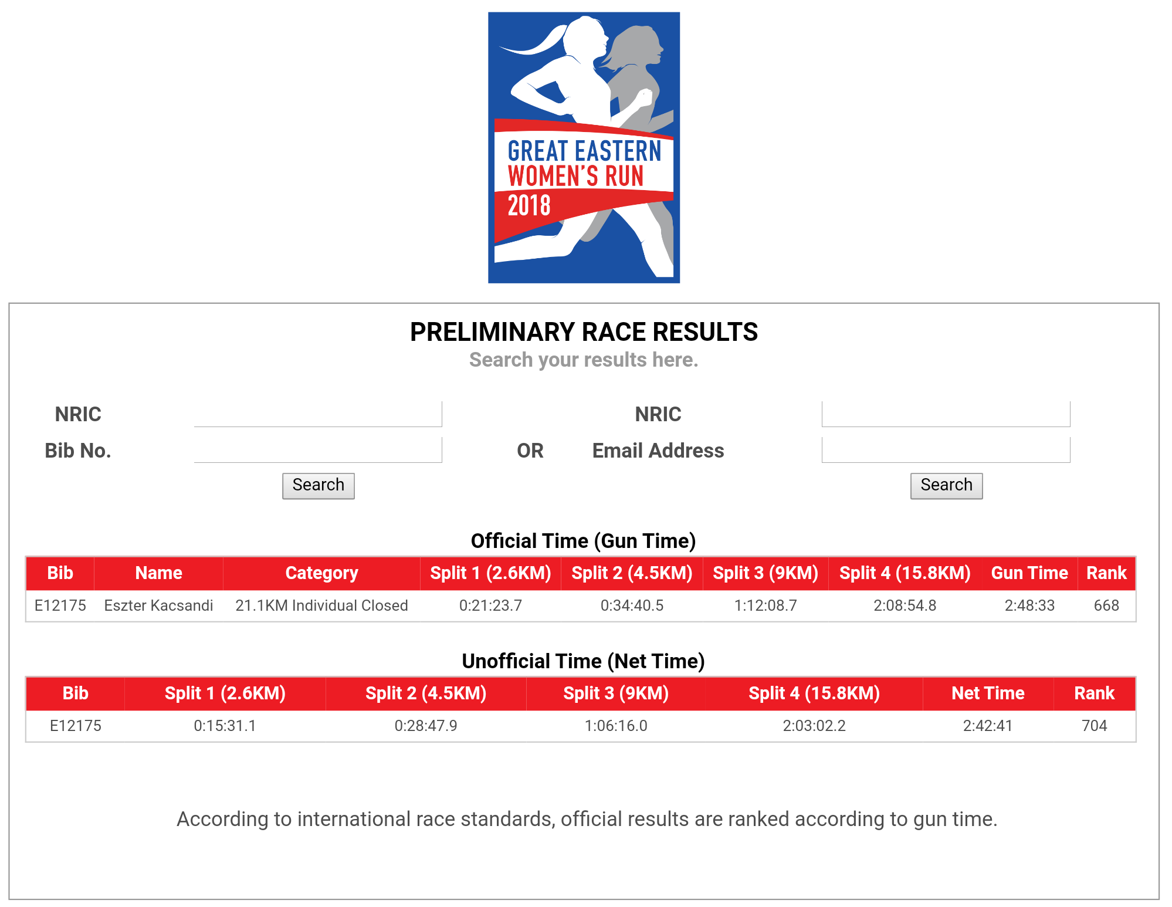
Task: Focus the Bib No. input field
Action: (x=318, y=450)
